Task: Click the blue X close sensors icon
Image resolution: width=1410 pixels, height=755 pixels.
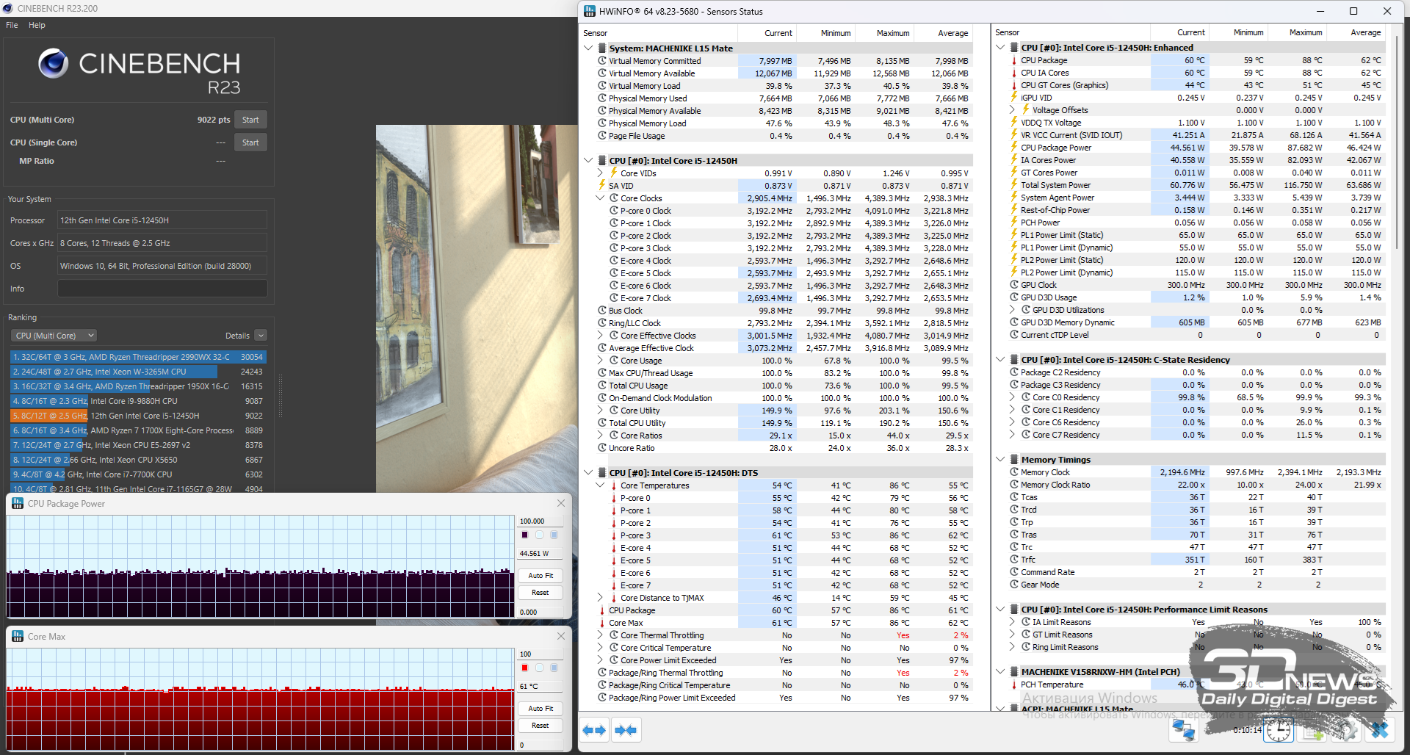Action: coord(1380,730)
